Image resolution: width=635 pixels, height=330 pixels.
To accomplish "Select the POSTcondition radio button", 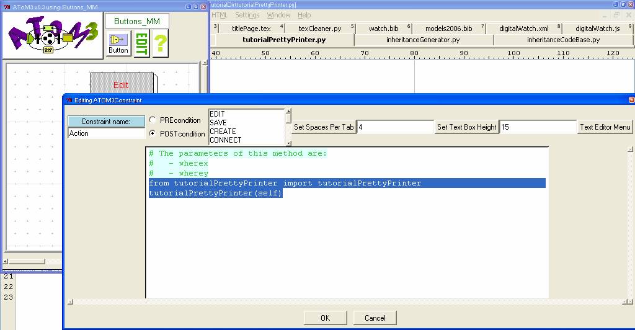I will 153,134.
